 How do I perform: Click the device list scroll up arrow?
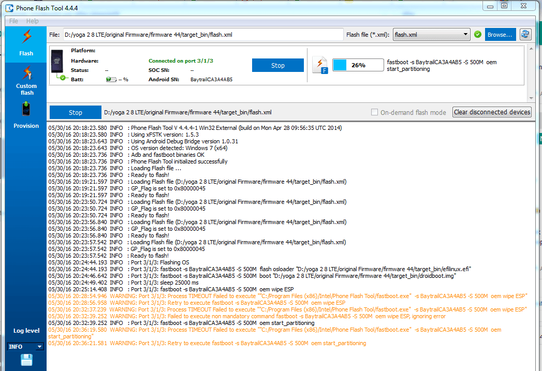click(x=531, y=49)
